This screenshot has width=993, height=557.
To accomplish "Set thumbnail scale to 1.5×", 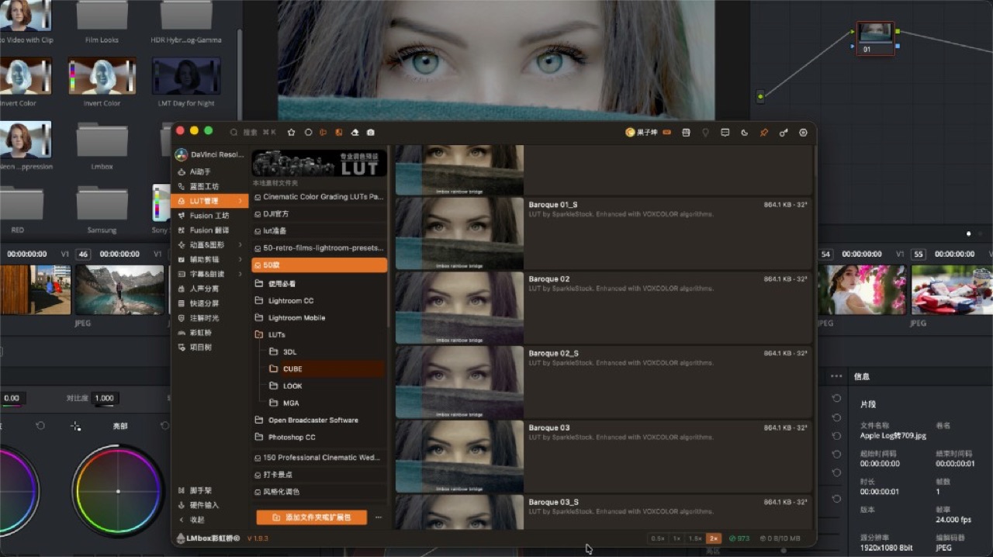I will (695, 538).
